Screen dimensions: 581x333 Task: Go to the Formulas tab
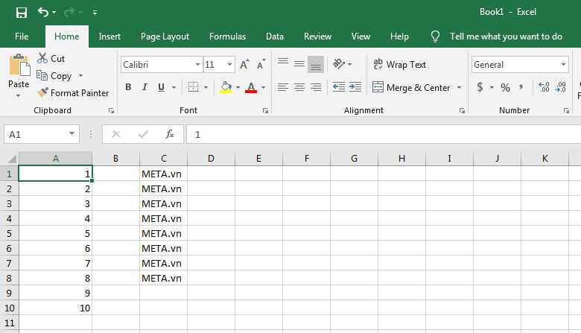[x=227, y=37]
